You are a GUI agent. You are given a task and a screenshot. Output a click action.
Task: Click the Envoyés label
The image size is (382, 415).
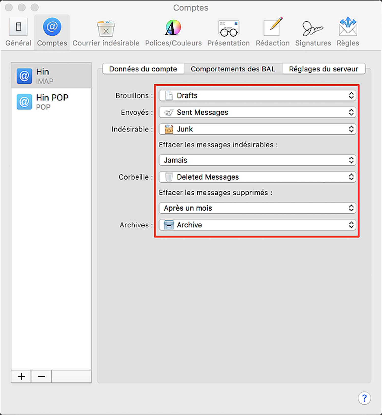pos(137,112)
